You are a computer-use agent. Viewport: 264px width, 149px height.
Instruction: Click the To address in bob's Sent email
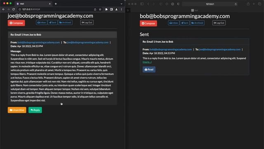(x=220, y=50)
